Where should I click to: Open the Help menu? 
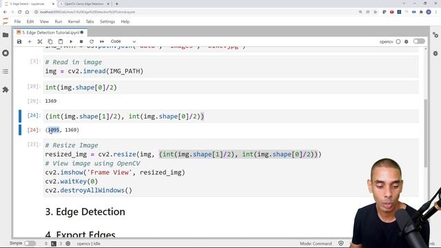(125, 21)
